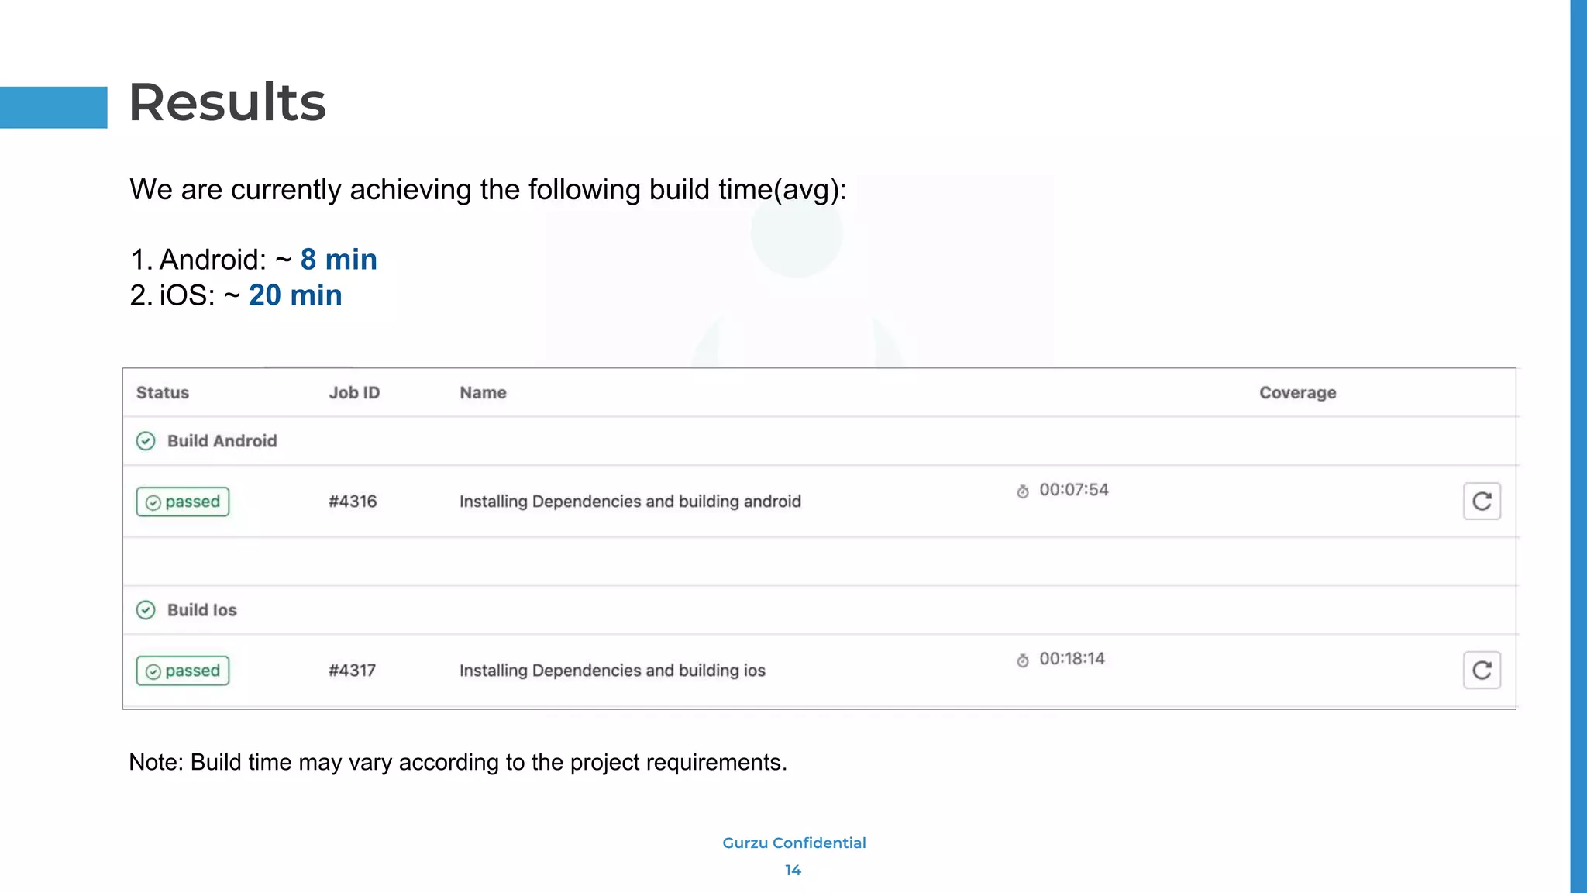Click the passed badge for job #4316

pyautogui.click(x=183, y=502)
